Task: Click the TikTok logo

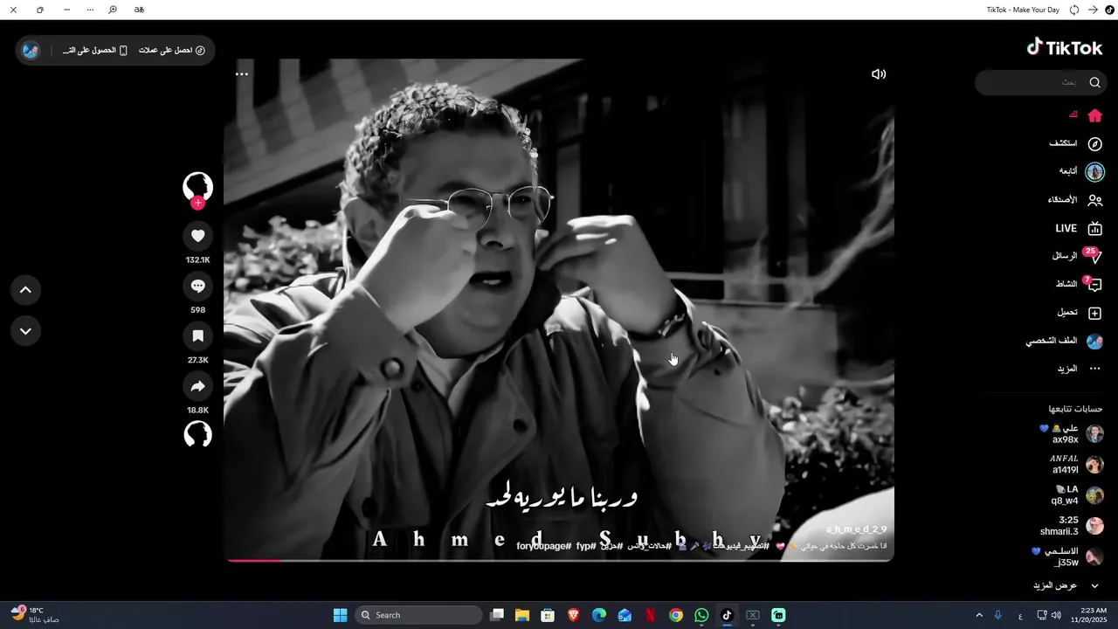Action: pyautogui.click(x=1064, y=47)
